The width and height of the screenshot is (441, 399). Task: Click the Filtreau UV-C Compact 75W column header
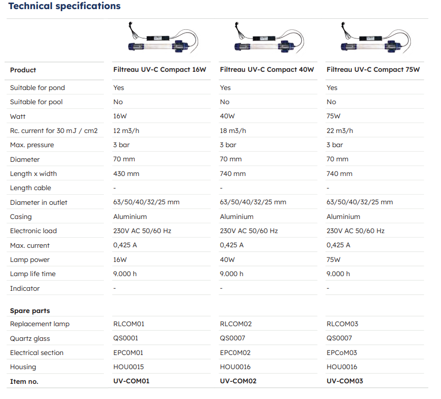373,70
